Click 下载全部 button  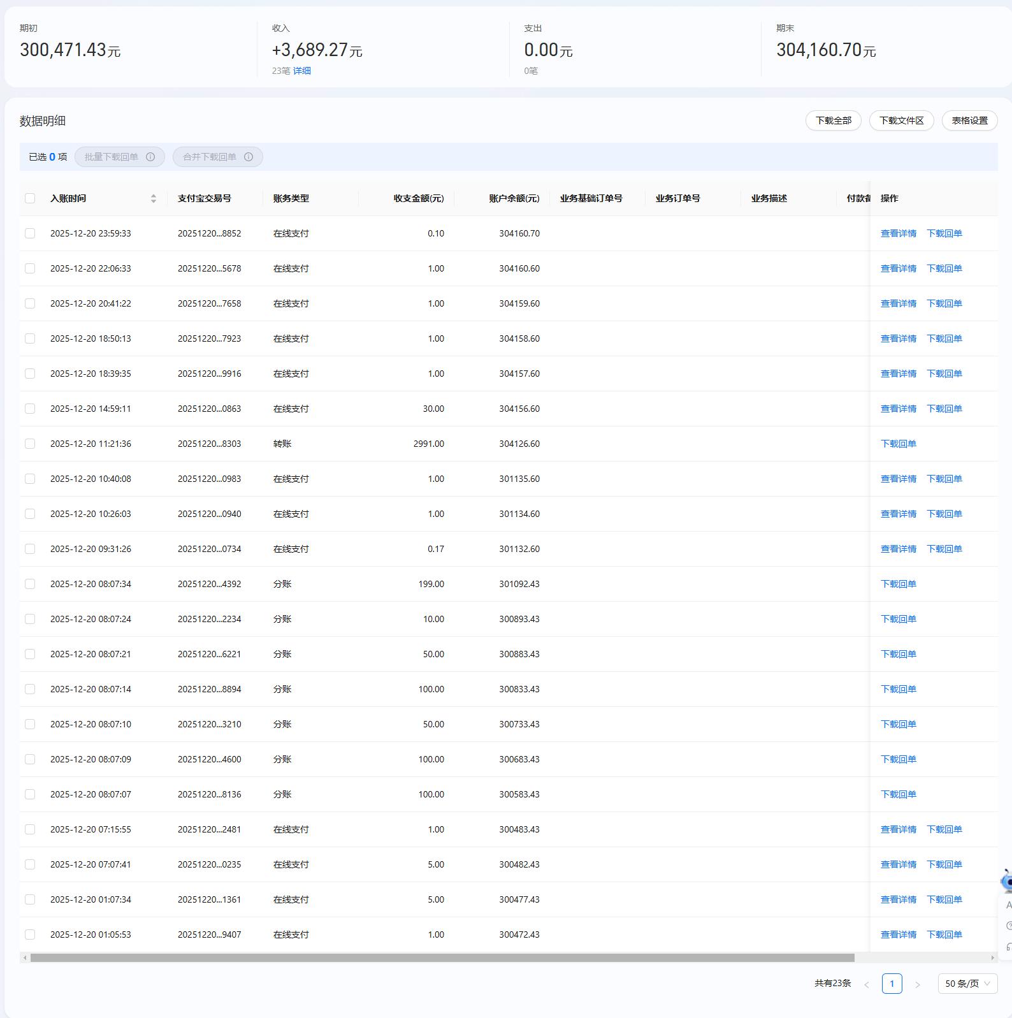(833, 120)
